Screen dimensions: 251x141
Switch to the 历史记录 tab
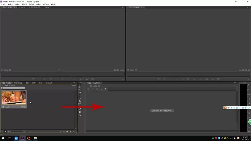(x=49, y=83)
